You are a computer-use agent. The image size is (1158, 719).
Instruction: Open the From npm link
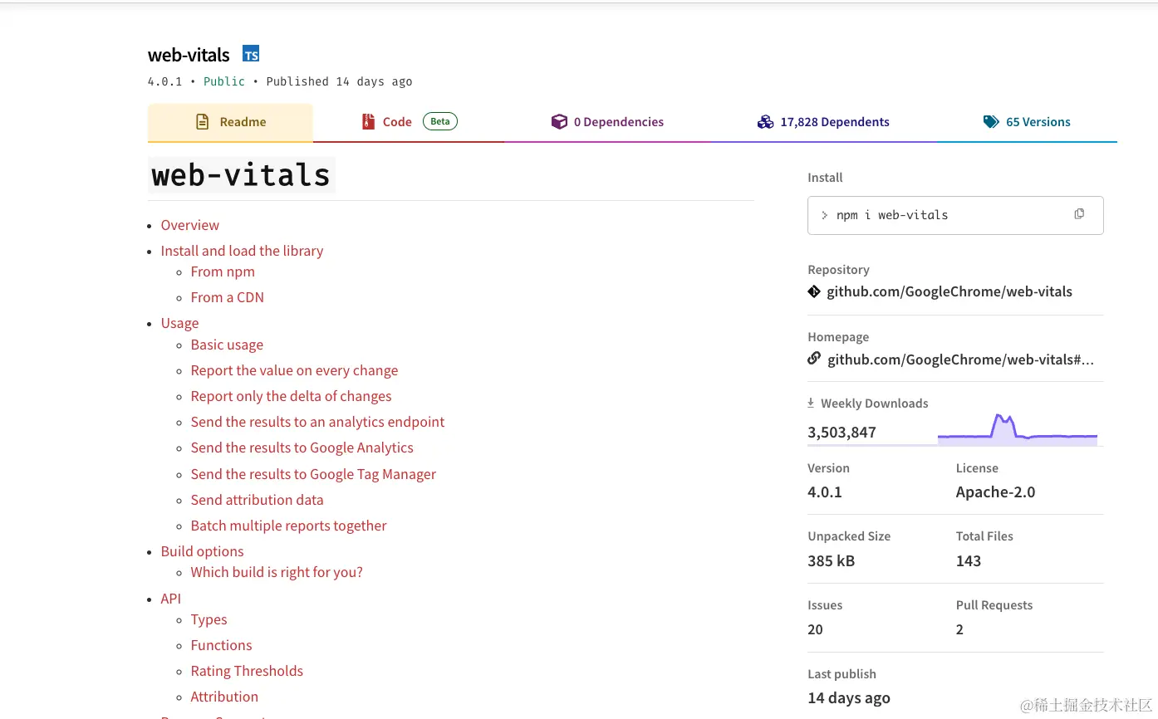223,271
